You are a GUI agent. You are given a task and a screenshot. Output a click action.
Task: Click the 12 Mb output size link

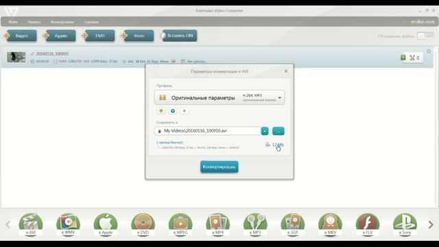tap(278, 145)
